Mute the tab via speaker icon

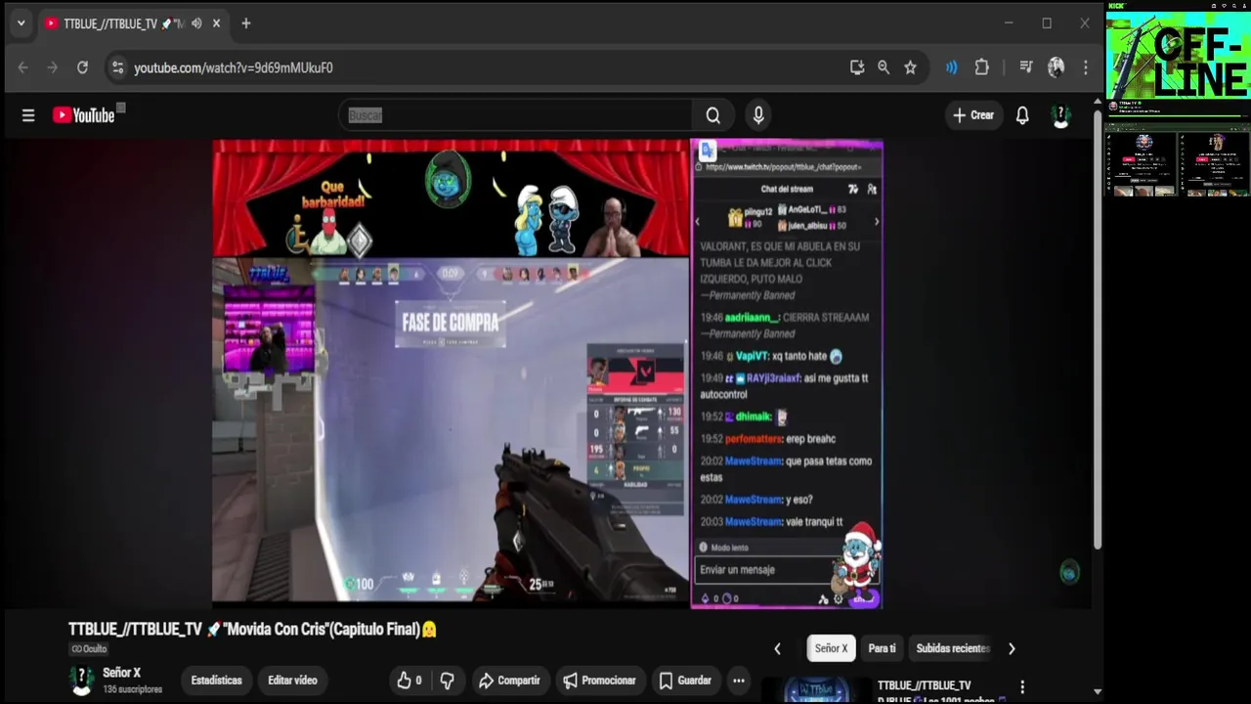(x=196, y=23)
